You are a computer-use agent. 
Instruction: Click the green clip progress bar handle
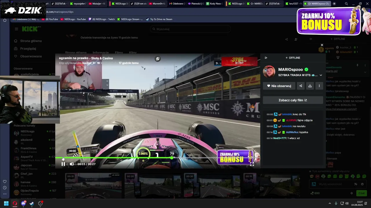pyautogui.click(x=172, y=158)
